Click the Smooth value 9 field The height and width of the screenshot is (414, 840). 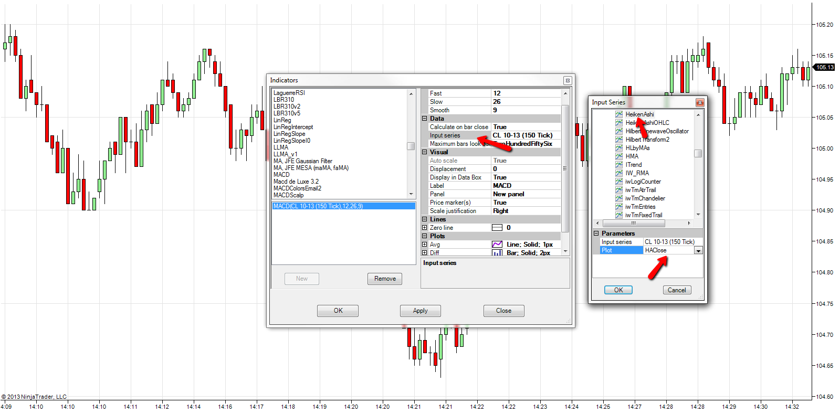click(x=526, y=110)
